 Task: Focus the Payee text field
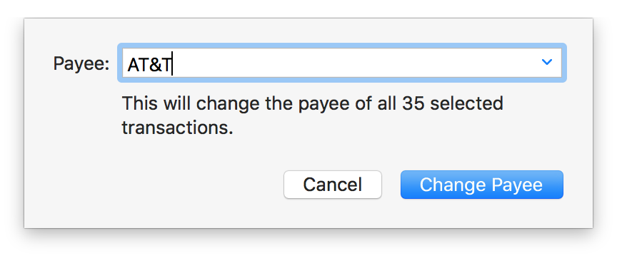coord(341,63)
